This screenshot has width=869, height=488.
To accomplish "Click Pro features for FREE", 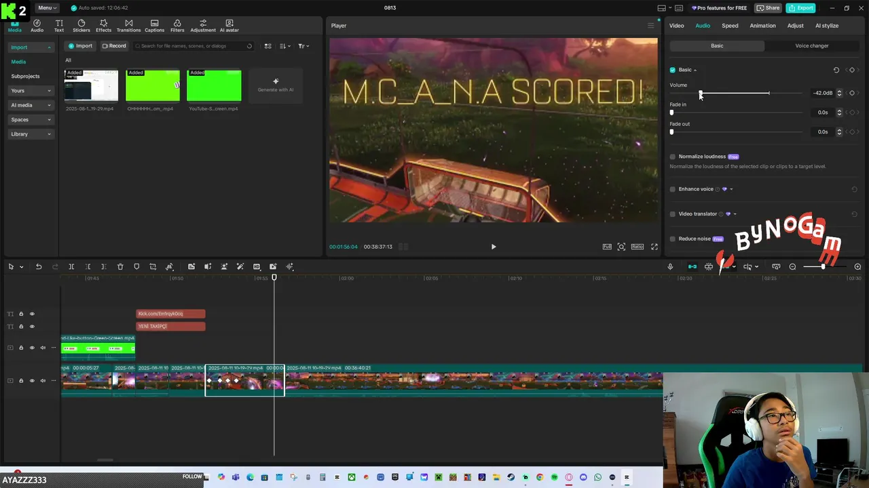I will [x=719, y=8].
